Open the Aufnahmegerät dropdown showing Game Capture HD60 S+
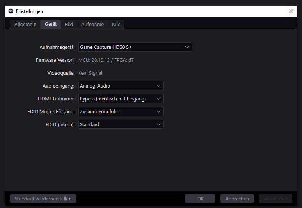The width and height of the screenshot is (302, 208). point(135,47)
